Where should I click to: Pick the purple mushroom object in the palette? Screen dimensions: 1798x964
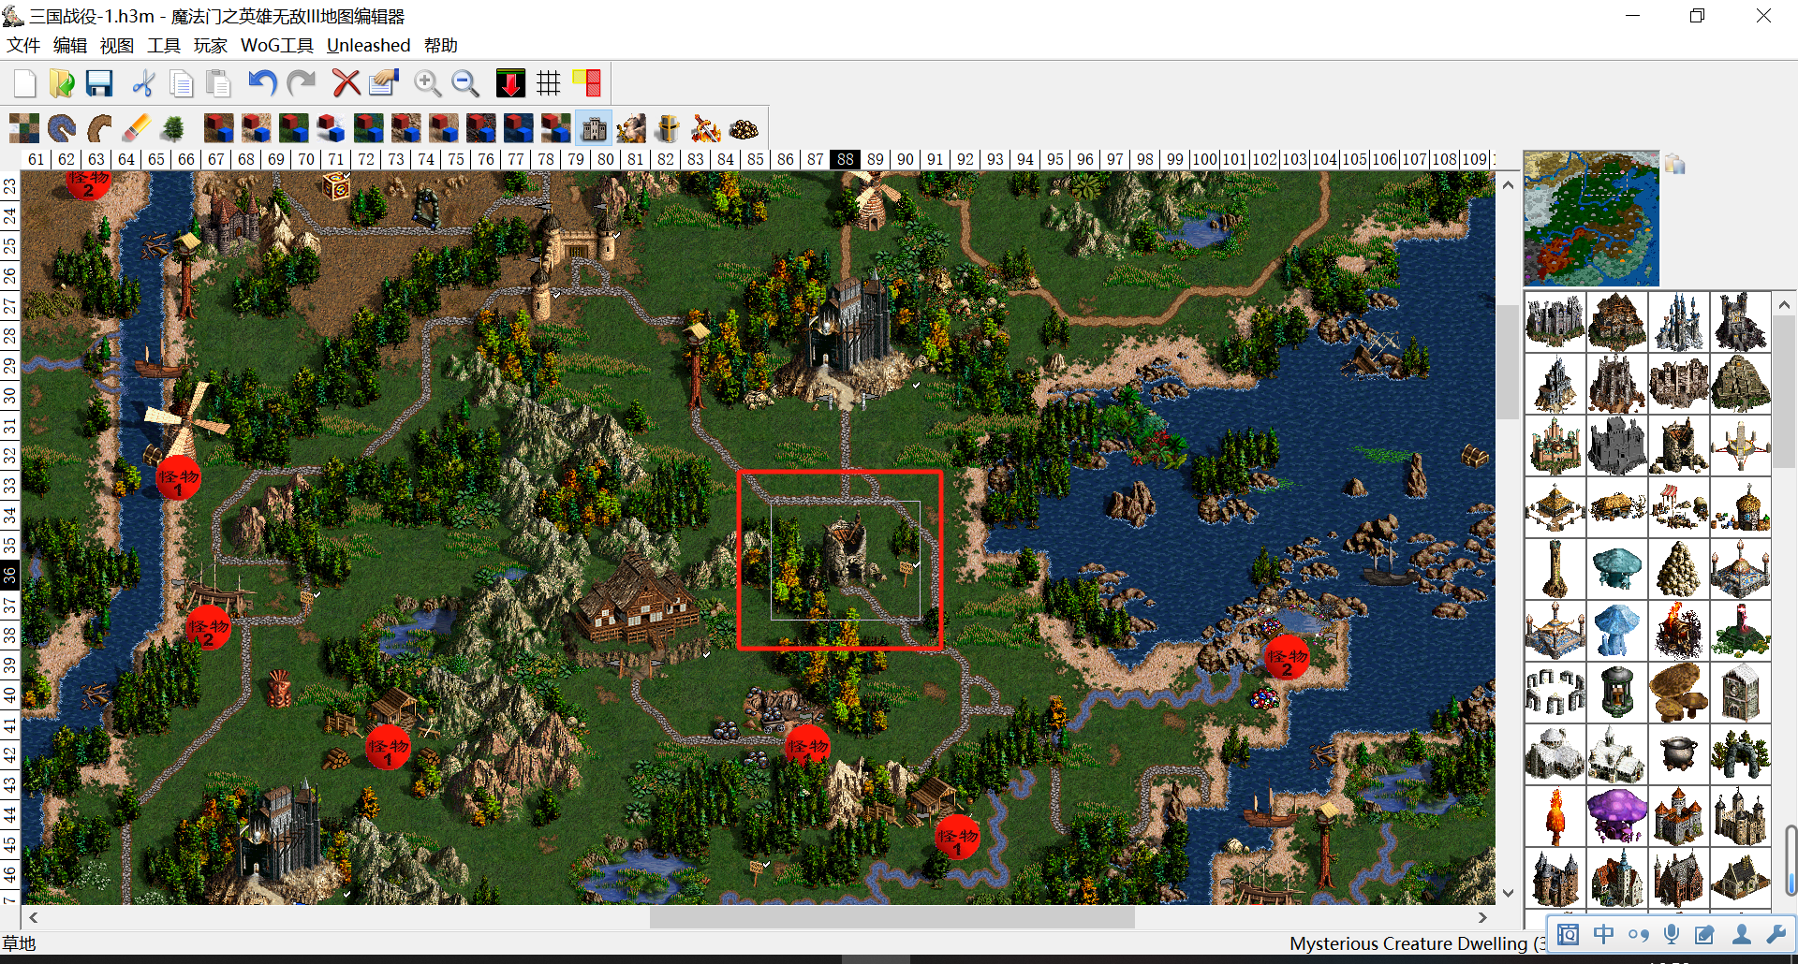pos(1616,815)
